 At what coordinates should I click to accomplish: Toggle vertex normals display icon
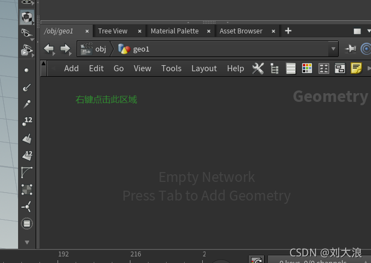pyautogui.click(x=26, y=207)
